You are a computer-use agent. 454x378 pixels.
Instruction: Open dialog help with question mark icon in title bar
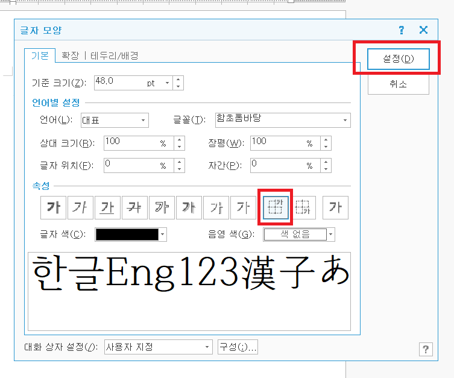(x=402, y=30)
